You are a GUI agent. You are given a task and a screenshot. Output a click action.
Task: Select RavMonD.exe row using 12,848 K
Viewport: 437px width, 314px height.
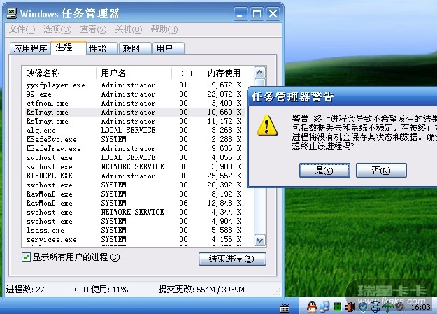(134, 203)
